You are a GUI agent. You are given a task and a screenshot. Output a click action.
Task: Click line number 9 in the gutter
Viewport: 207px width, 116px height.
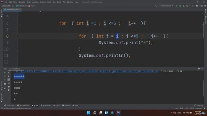[x=7, y=43]
